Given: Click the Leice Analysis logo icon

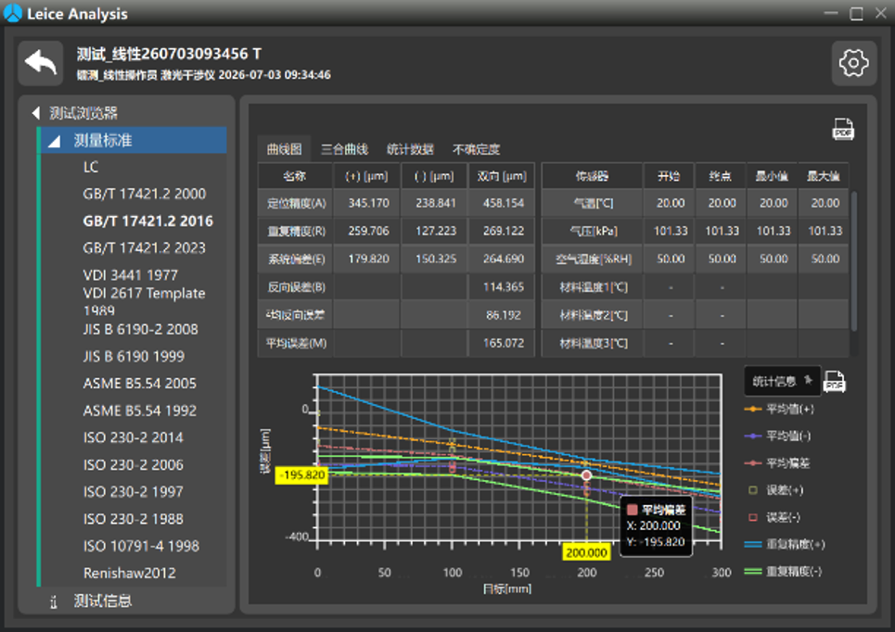Looking at the screenshot, I should 13,13.
